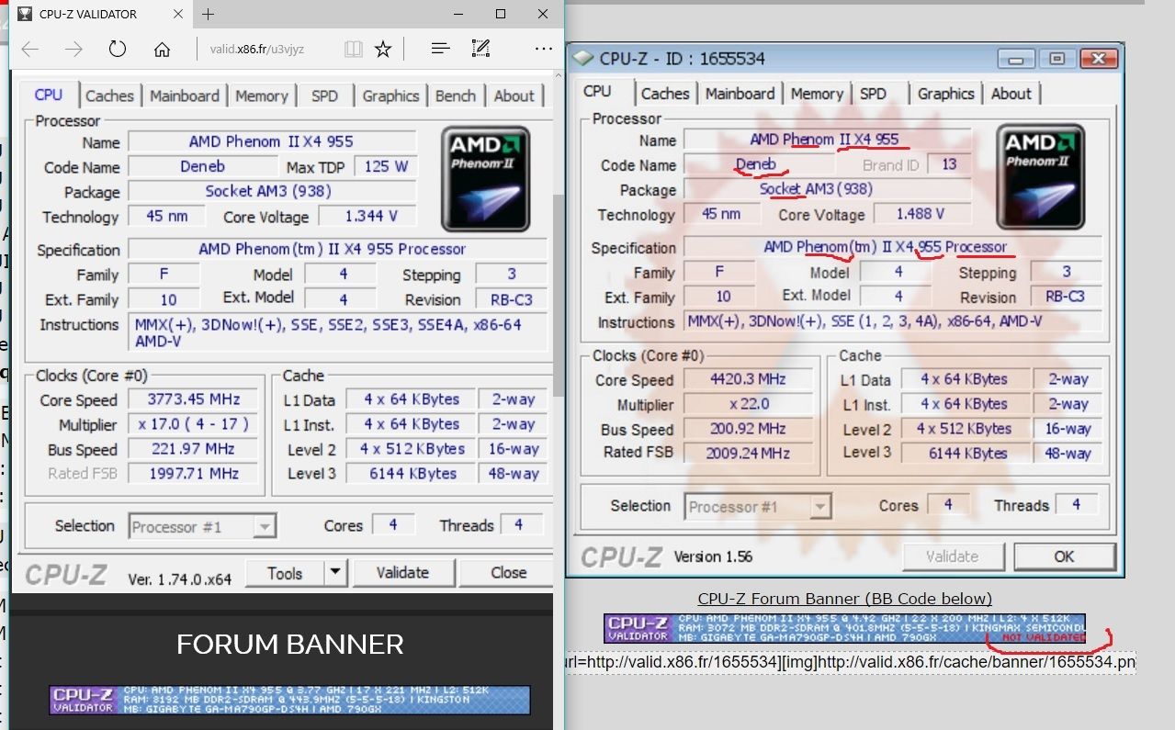
Task: Select CPU tab in left CPU-Z window
Action: pos(49,95)
